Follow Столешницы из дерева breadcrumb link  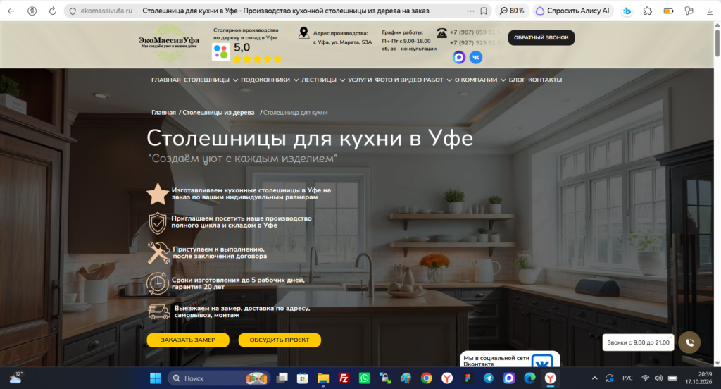click(x=218, y=112)
